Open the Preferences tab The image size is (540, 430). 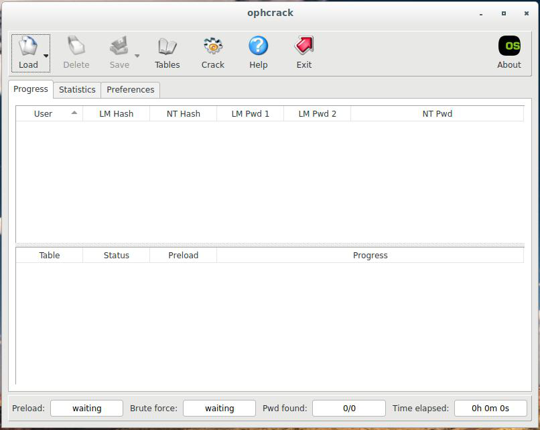pos(131,89)
